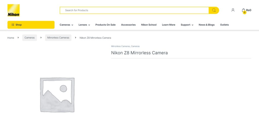The height and width of the screenshot is (129, 259).
Task: Click the search magnifier button
Action: click(214, 10)
